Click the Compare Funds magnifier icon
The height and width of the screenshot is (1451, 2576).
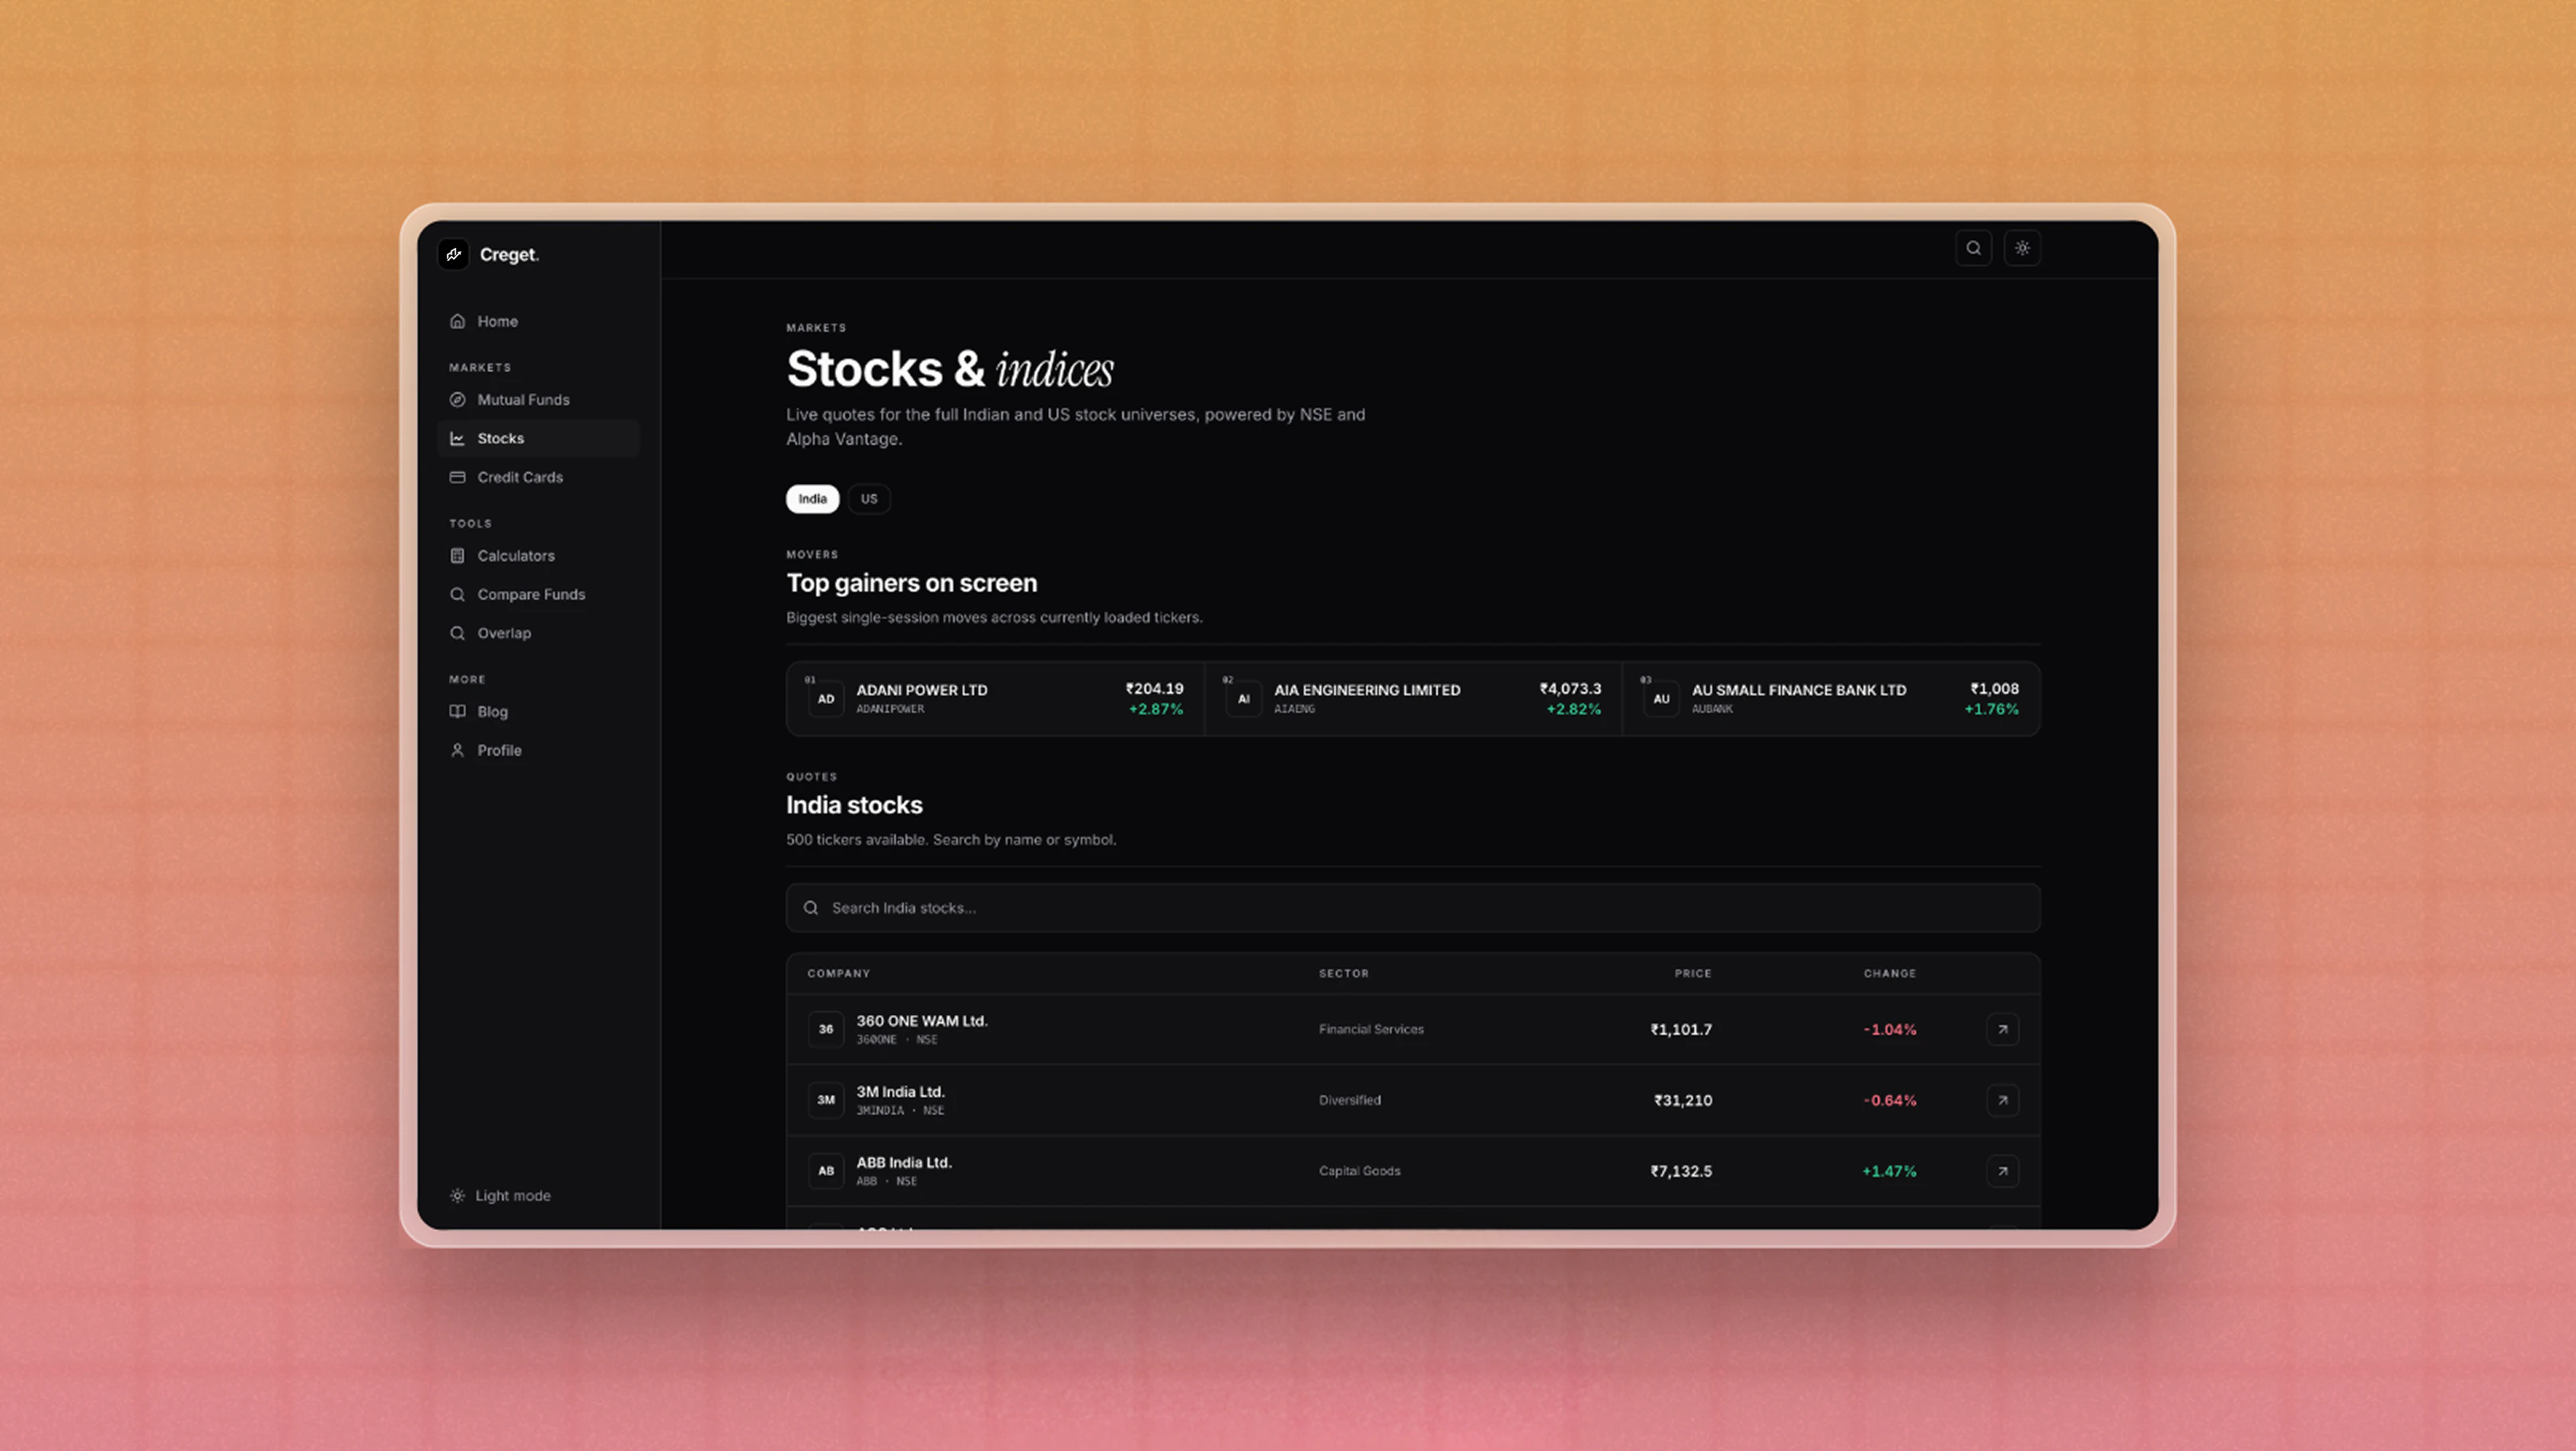[x=457, y=594]
